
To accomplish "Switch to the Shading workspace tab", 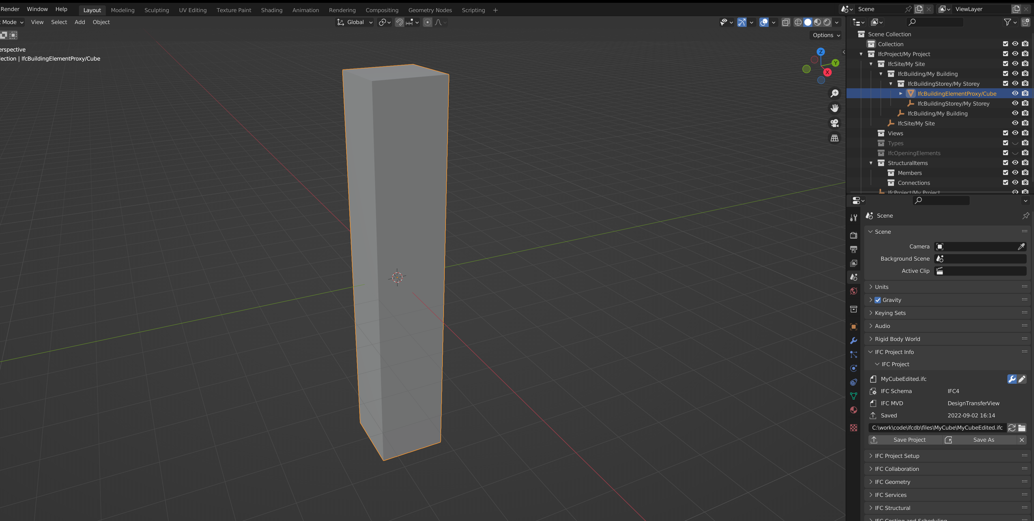I will point(271,10).
